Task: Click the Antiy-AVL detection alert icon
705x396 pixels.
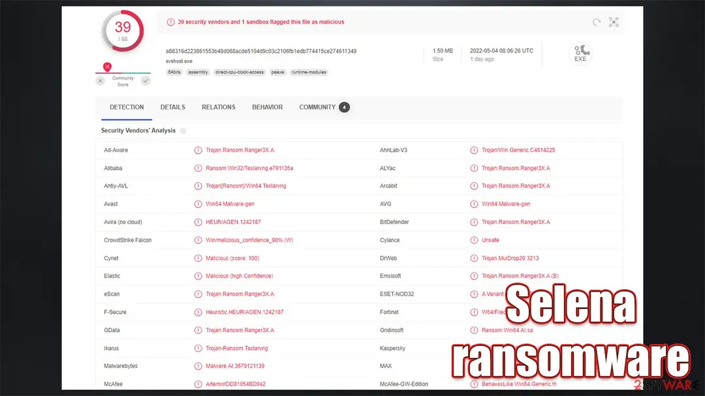Action: 198,186
